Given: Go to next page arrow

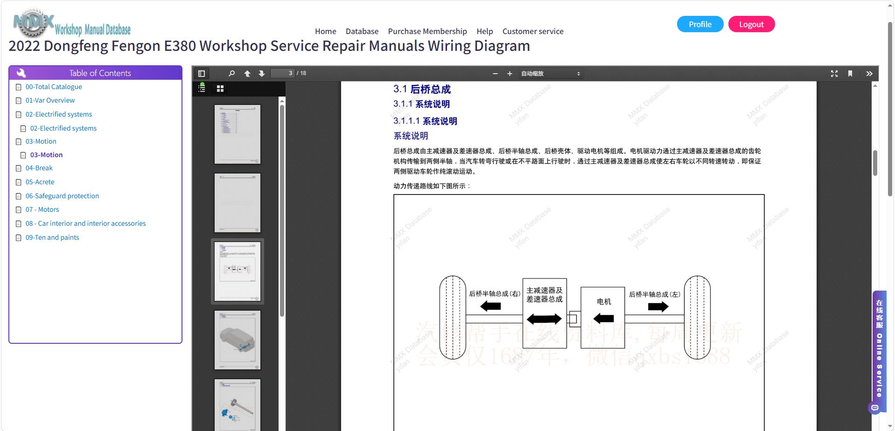Looking at the screenshot, I should pyautogui.click(x=262, y=74).
